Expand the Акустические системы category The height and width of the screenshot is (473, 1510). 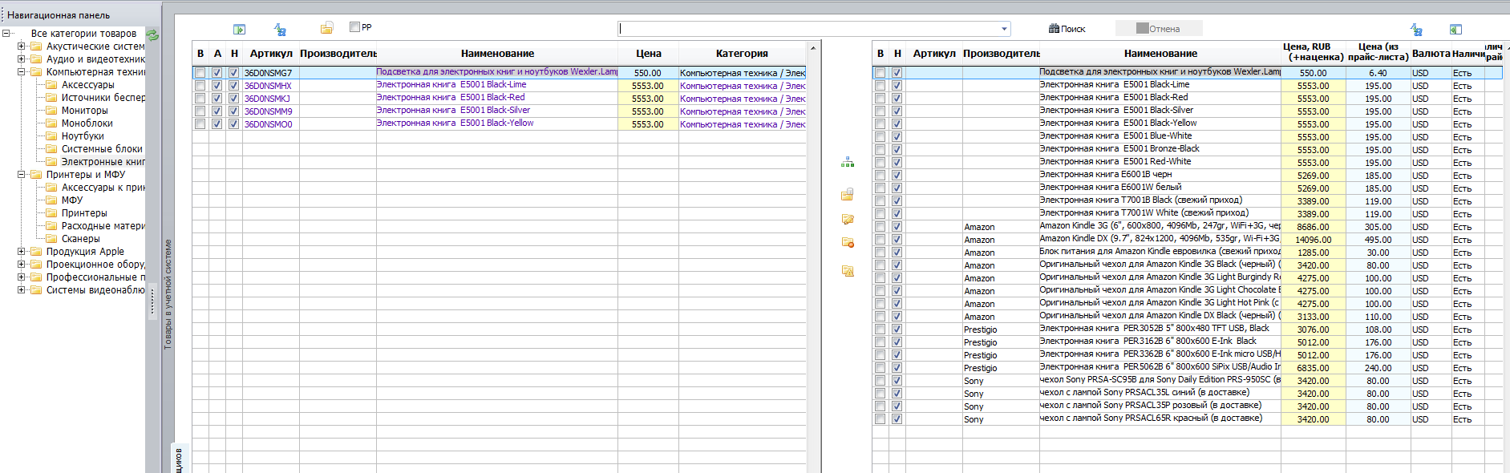[x=22, y=46]
